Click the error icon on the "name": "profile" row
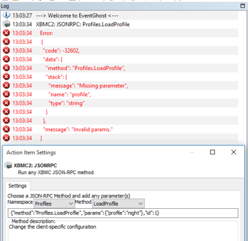Image resolution: width=248 pixels, height=241 pixels. click(x=6, y=94)
